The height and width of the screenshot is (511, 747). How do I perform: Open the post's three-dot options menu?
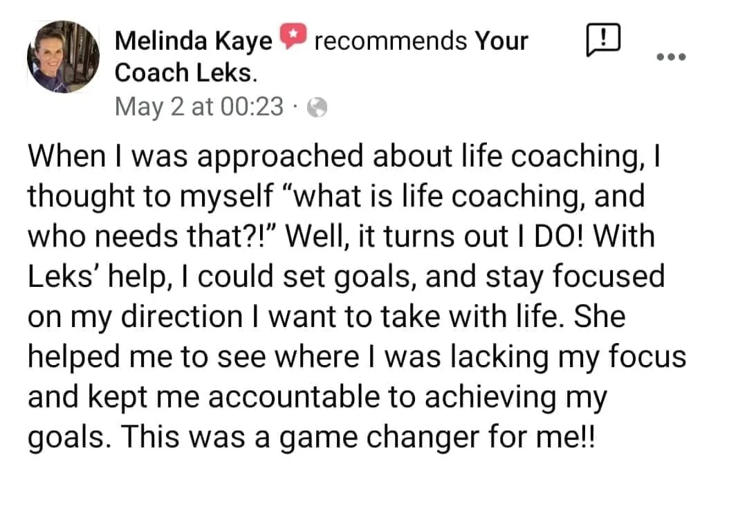pyautogui.click(x=670, y=57)
